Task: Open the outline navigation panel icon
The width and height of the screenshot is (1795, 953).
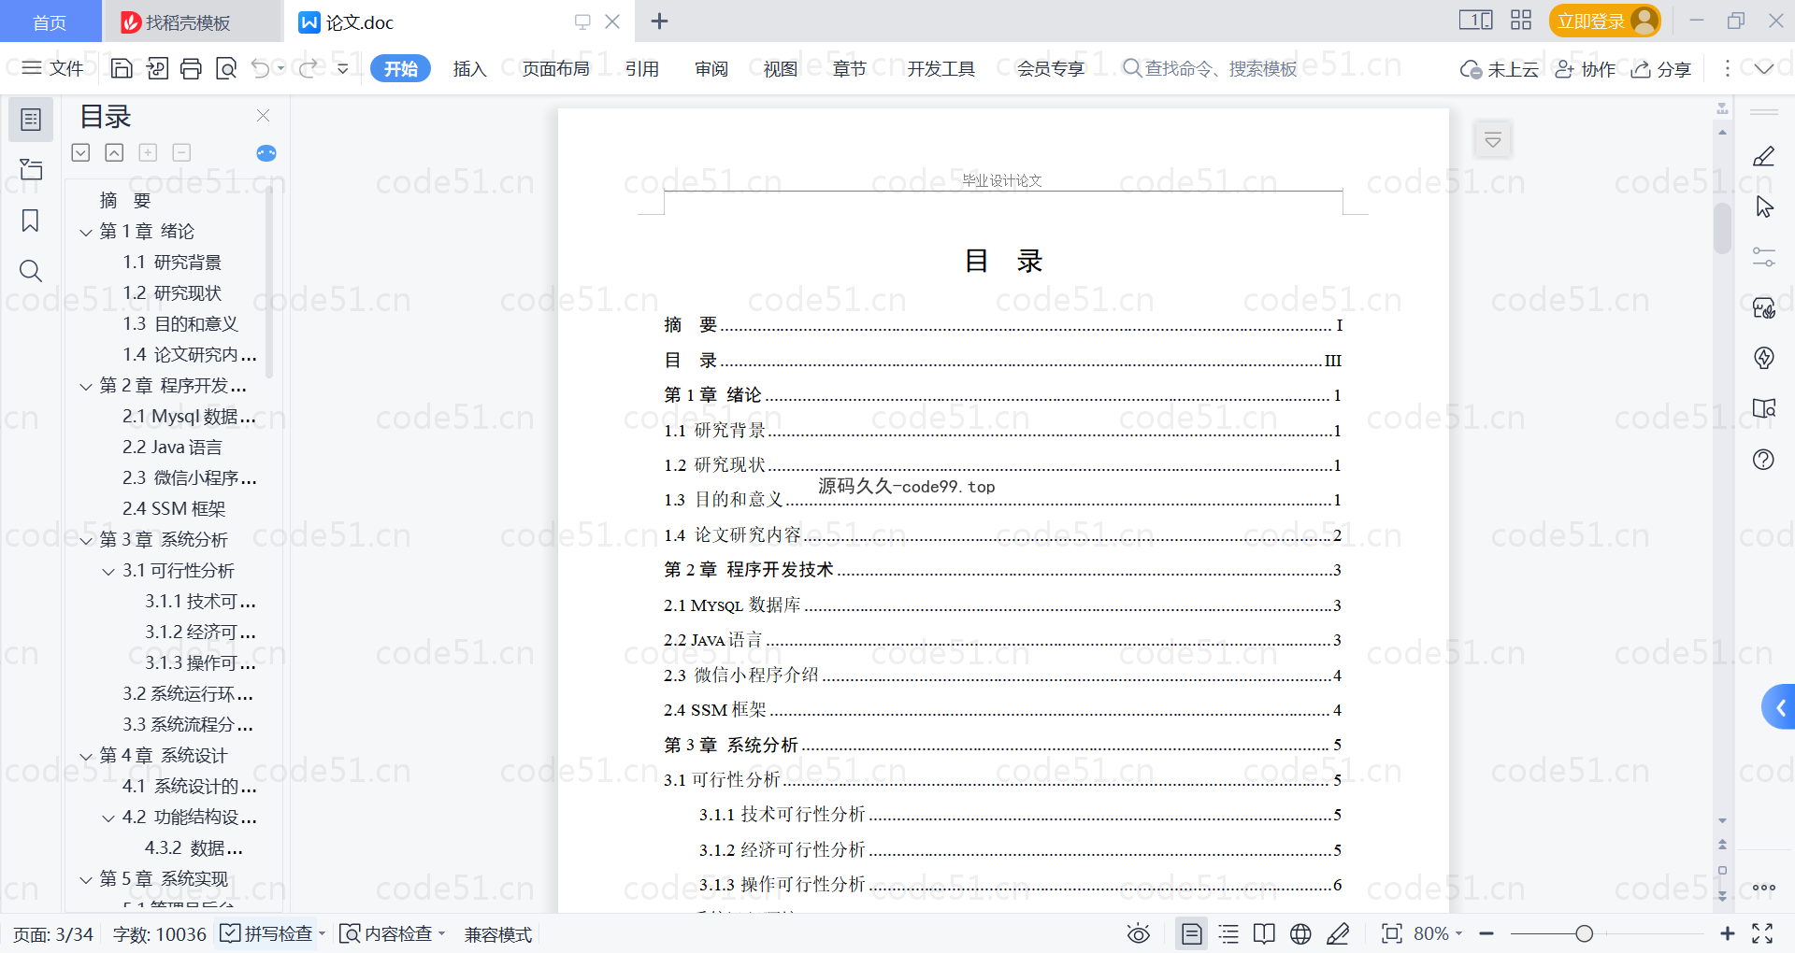Action: [x=31, y=120]
